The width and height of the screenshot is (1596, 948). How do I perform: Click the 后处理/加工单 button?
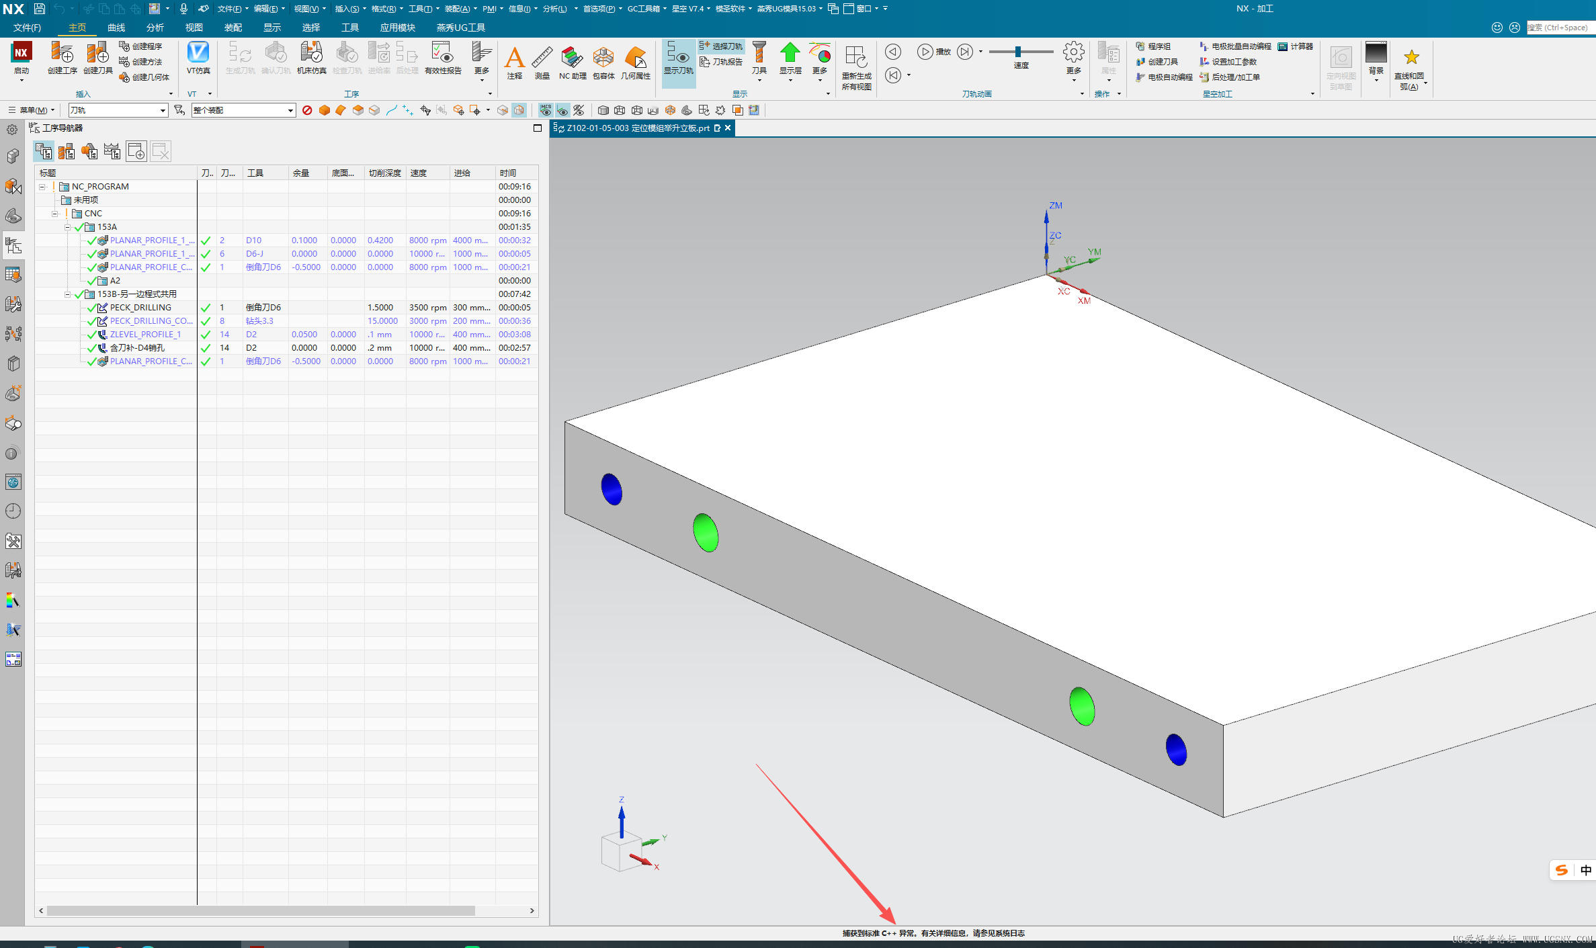pos(1230,77)
